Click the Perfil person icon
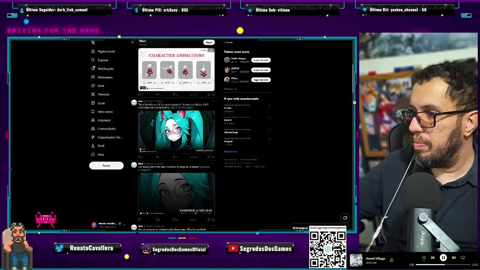The height and width of the screenshot is (270, 480). 93,146
